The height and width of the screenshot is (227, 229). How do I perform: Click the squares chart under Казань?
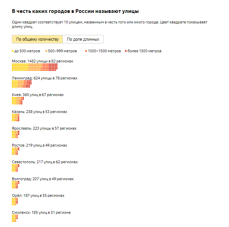(16, 117)
